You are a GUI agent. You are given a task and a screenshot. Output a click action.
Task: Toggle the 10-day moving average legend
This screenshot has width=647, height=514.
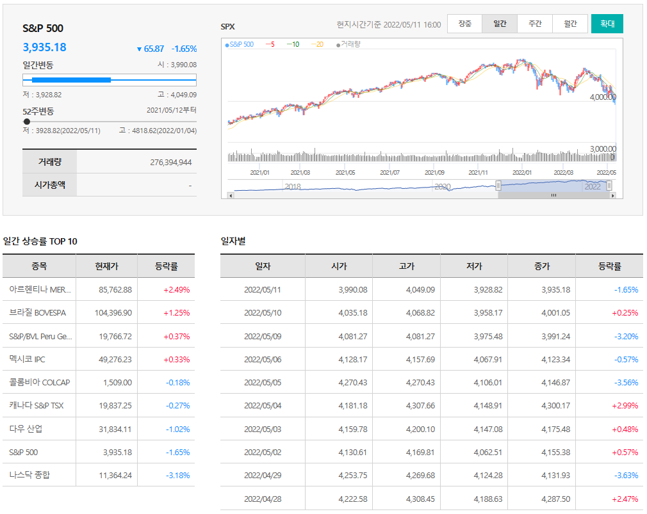293,44
